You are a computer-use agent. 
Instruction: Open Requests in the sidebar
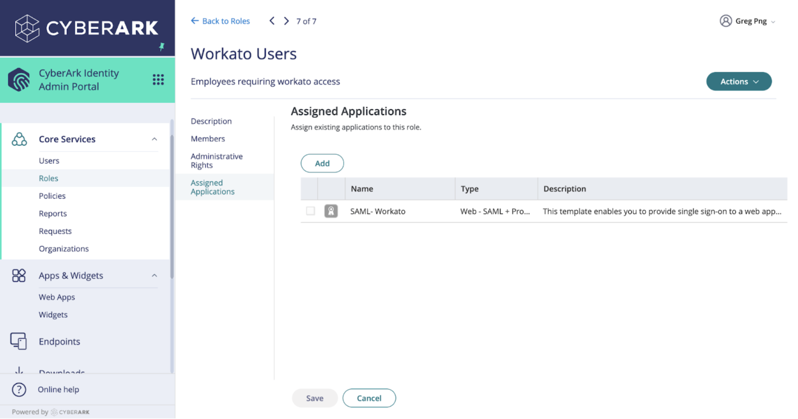tap(55, 231)
